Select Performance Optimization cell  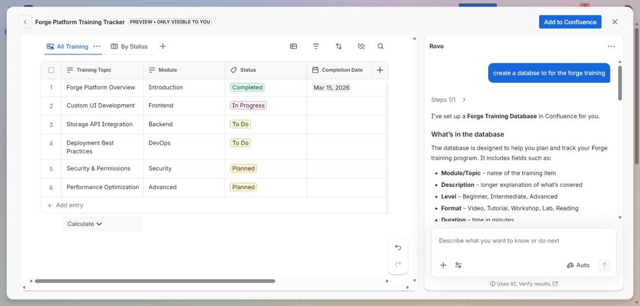[x=103, y=188]
